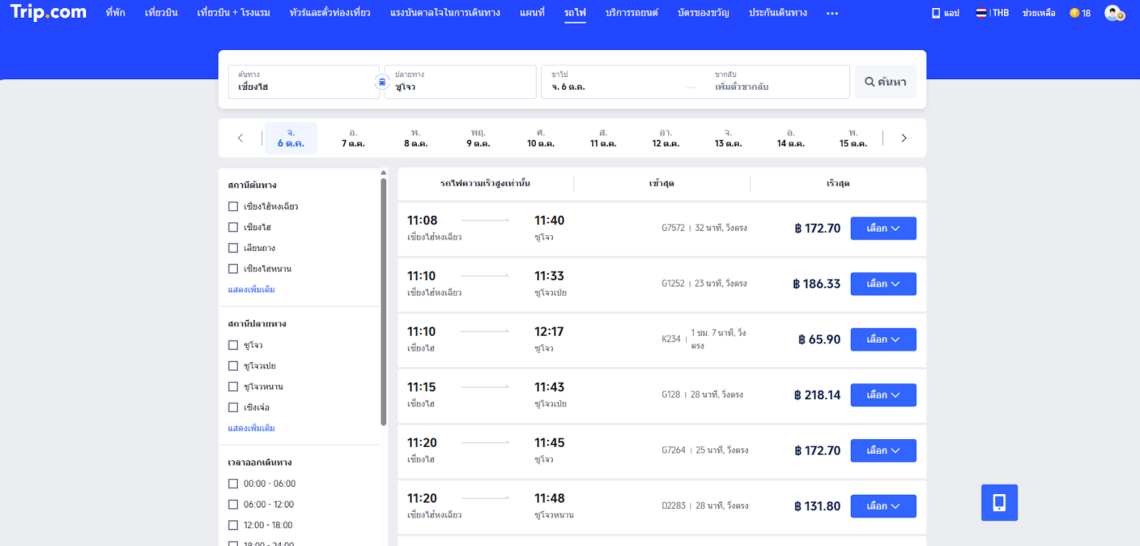This screenshot has height=546, width=1140.
Task: Select the 8 ต.ค. date tab
Action: pos(415,138)
